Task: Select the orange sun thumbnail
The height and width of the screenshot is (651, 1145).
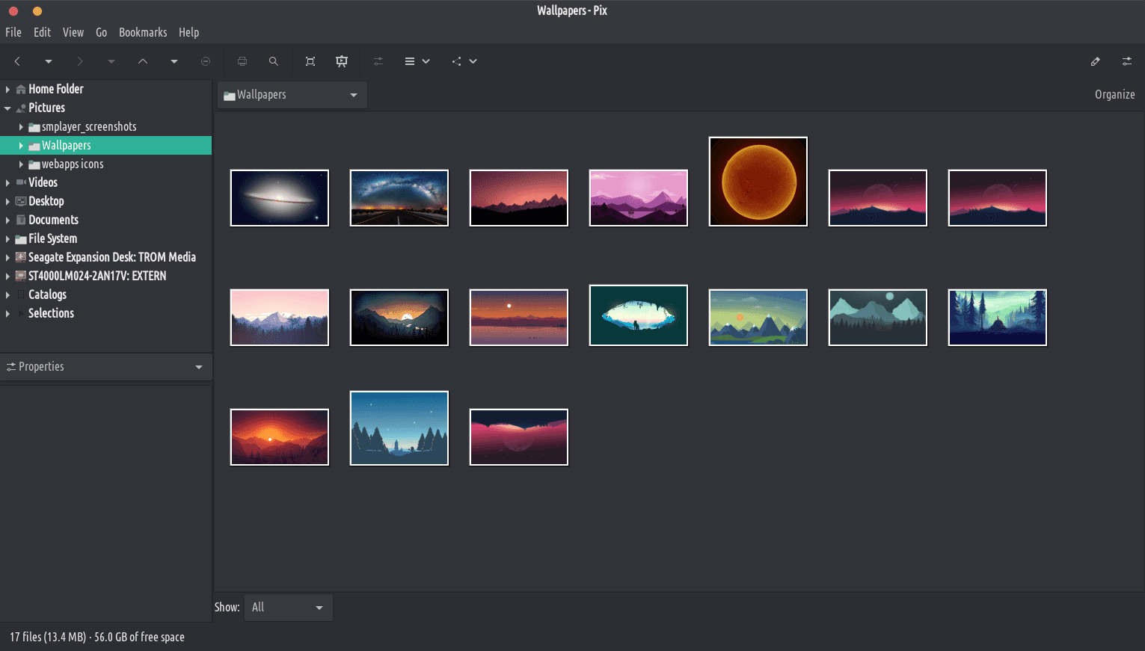Action: 758,182
